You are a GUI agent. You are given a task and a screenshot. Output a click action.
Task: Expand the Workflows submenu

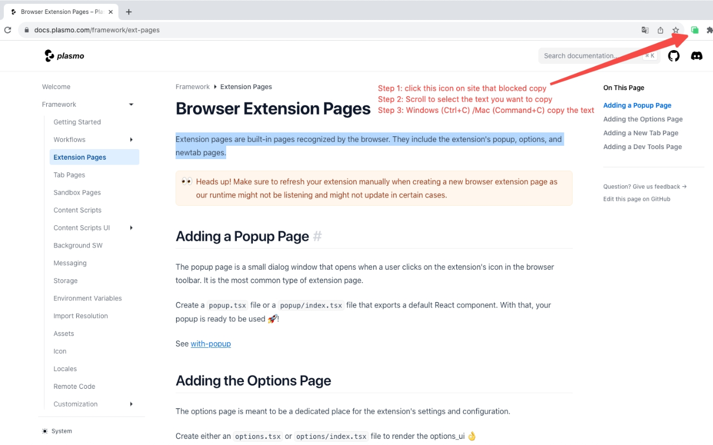pos(131,140)
